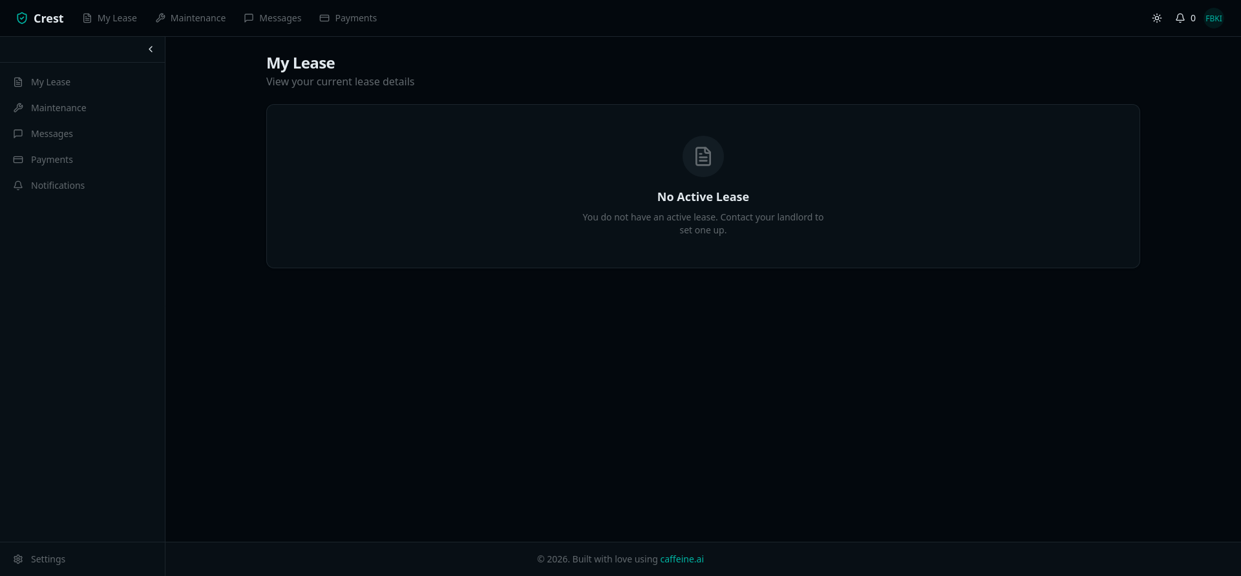Click the top nav Payments card icon
This screenshot has height=576, width=1241.
(324, 18)
